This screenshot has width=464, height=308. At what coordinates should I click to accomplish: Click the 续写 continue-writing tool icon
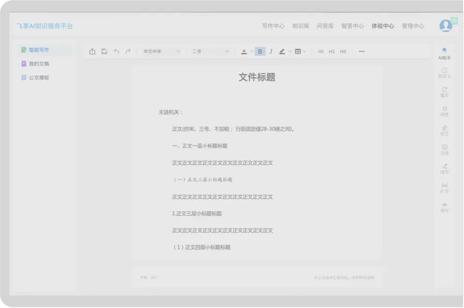(x=444, y=168)
